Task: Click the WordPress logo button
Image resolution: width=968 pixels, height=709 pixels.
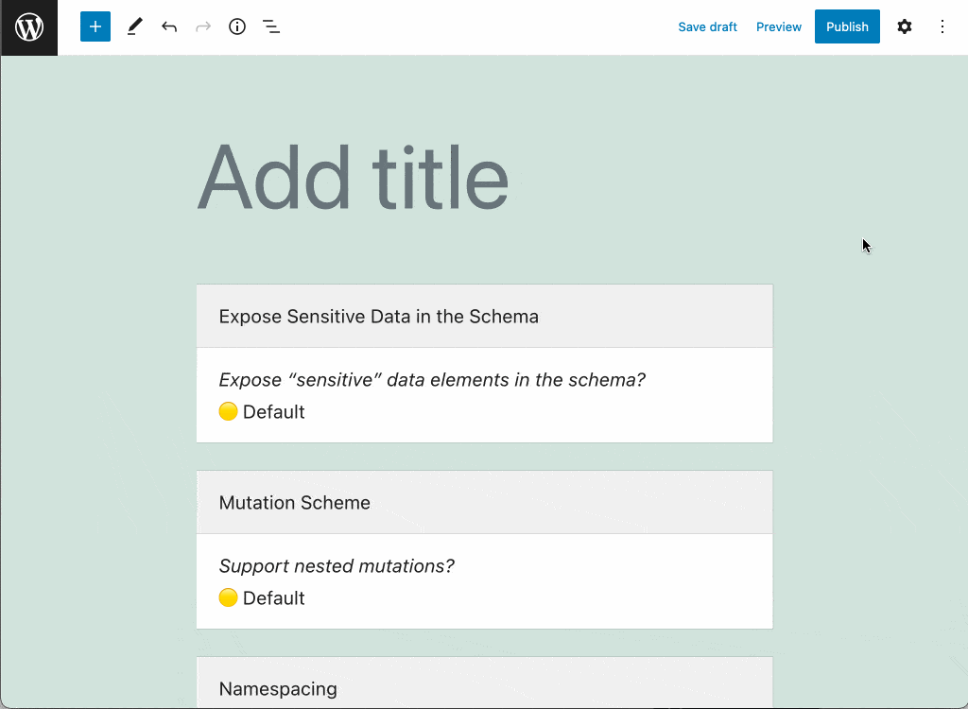Action: click(x=29, y=27)
